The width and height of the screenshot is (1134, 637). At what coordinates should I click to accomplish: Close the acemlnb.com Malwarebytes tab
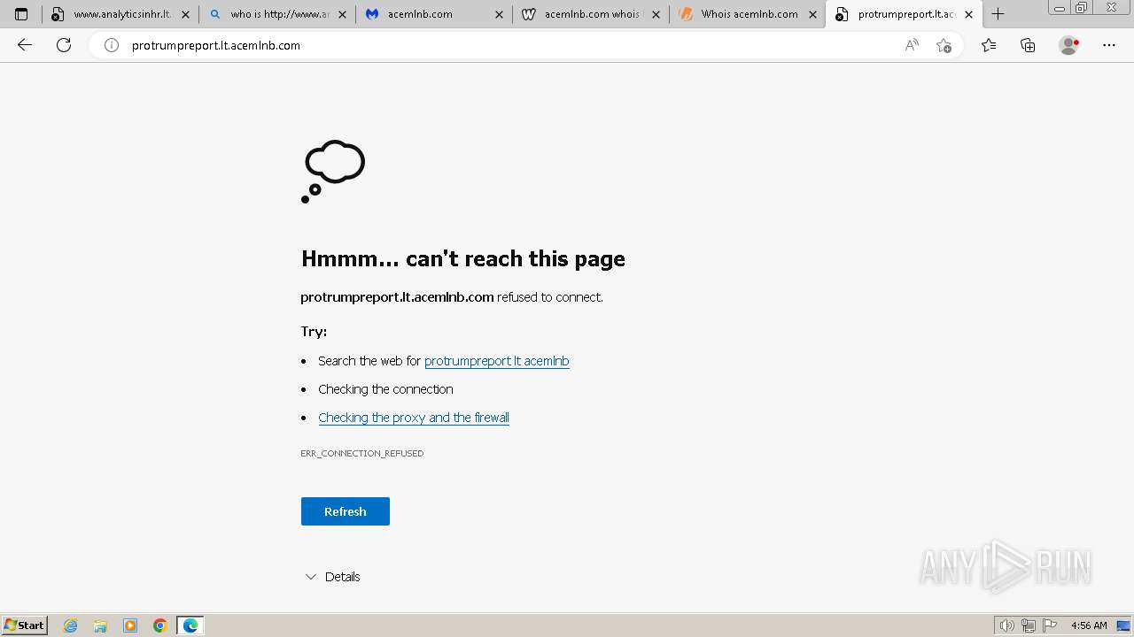pyautogui.click(x=499, y=14)
